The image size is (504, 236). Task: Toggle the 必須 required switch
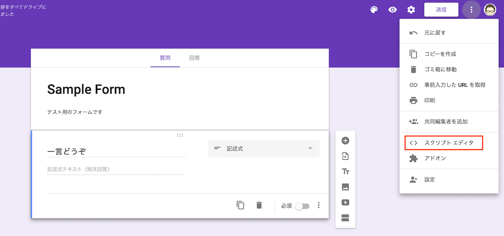click(302, 206)
